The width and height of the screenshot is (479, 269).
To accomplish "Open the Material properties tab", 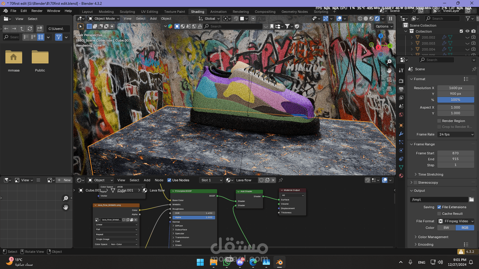I will (x=401, y=176).
